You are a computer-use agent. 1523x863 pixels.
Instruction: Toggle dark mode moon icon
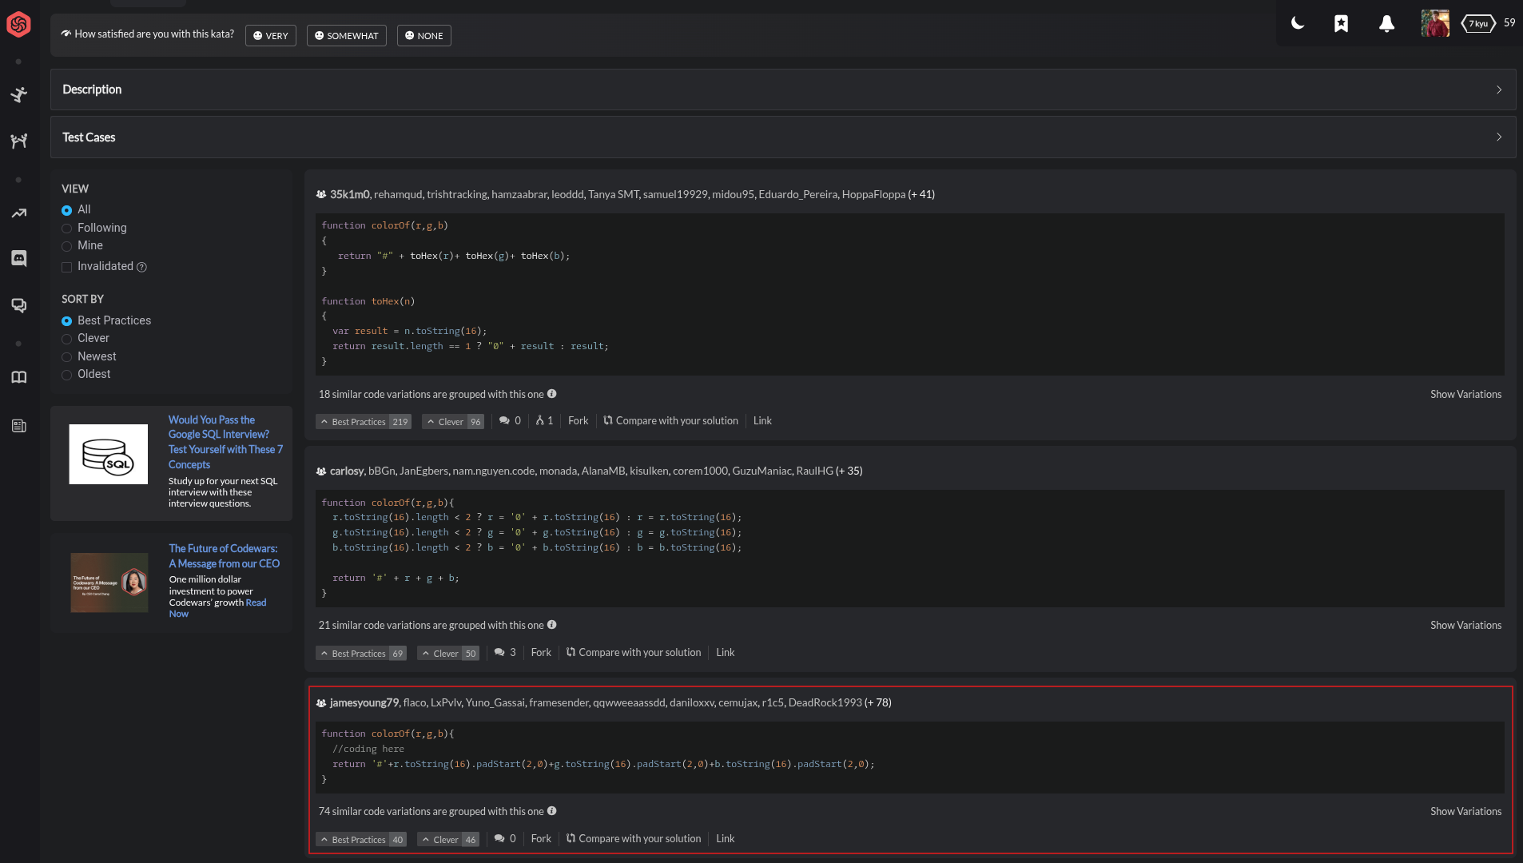(x=1298, y=23)
